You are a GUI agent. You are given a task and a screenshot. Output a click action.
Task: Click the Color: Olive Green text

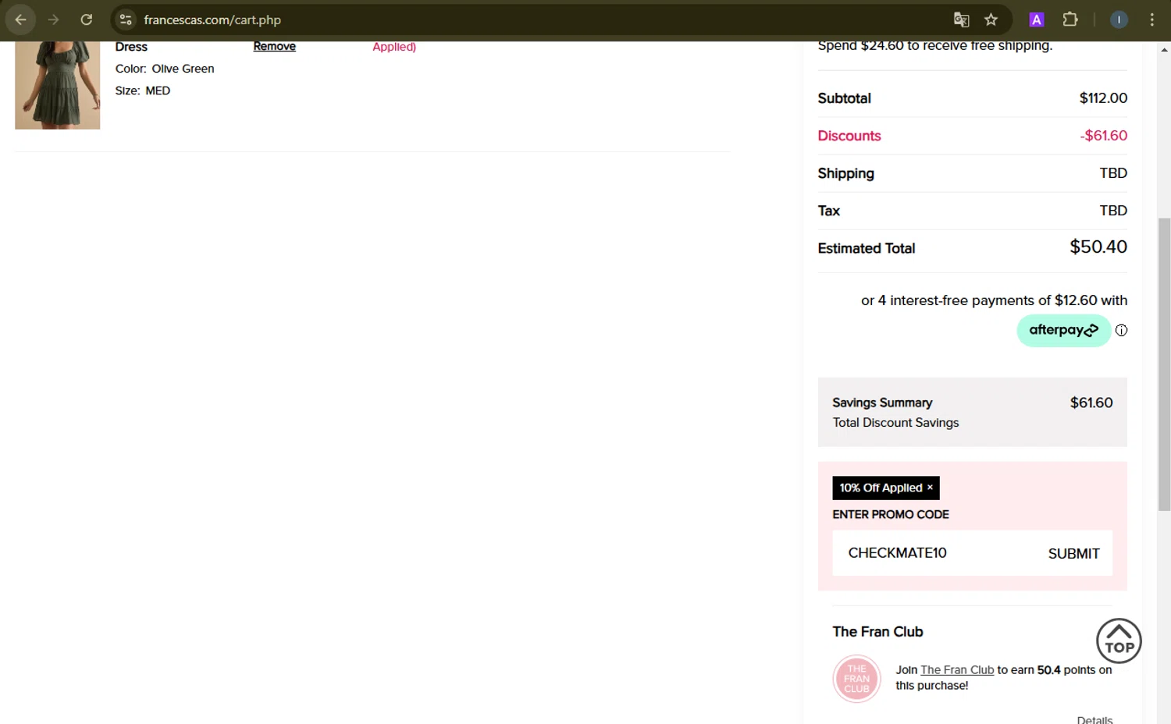coord(165,69)
